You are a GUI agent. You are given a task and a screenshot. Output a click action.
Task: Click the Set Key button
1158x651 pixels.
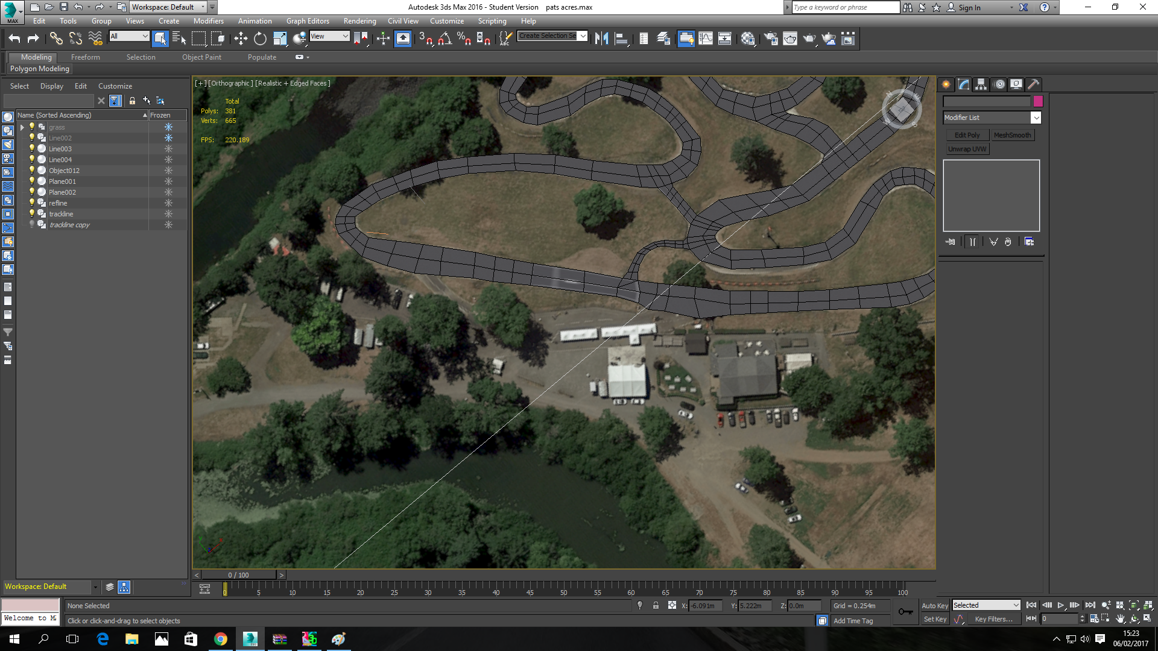coord(935,619)
